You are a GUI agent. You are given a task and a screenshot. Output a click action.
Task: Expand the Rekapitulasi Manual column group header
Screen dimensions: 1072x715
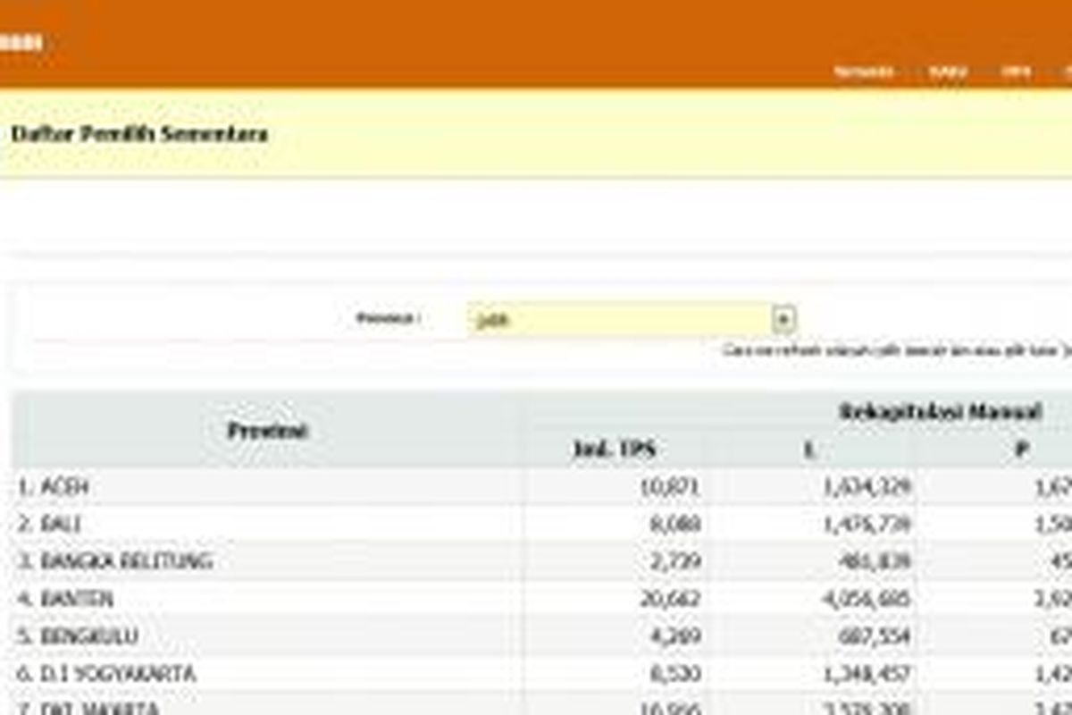[x=942, y=412]
